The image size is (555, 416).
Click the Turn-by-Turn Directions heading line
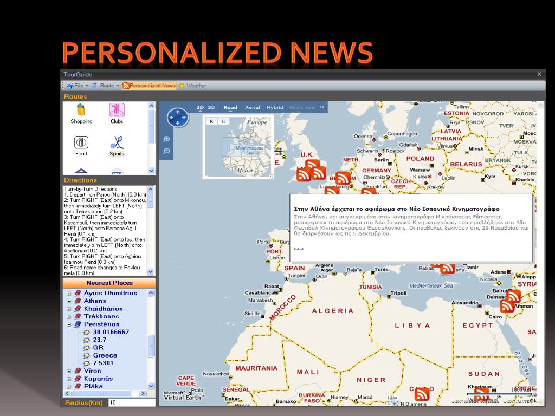coord(91,189)
